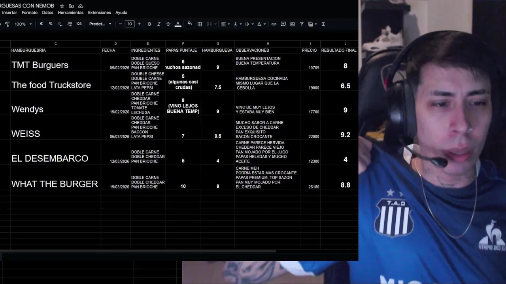Open the Formato menu
This screenshot has height=284, width=506.
click(x=30, y=13)
